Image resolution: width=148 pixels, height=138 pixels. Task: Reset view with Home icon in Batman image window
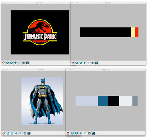point(4,133)
